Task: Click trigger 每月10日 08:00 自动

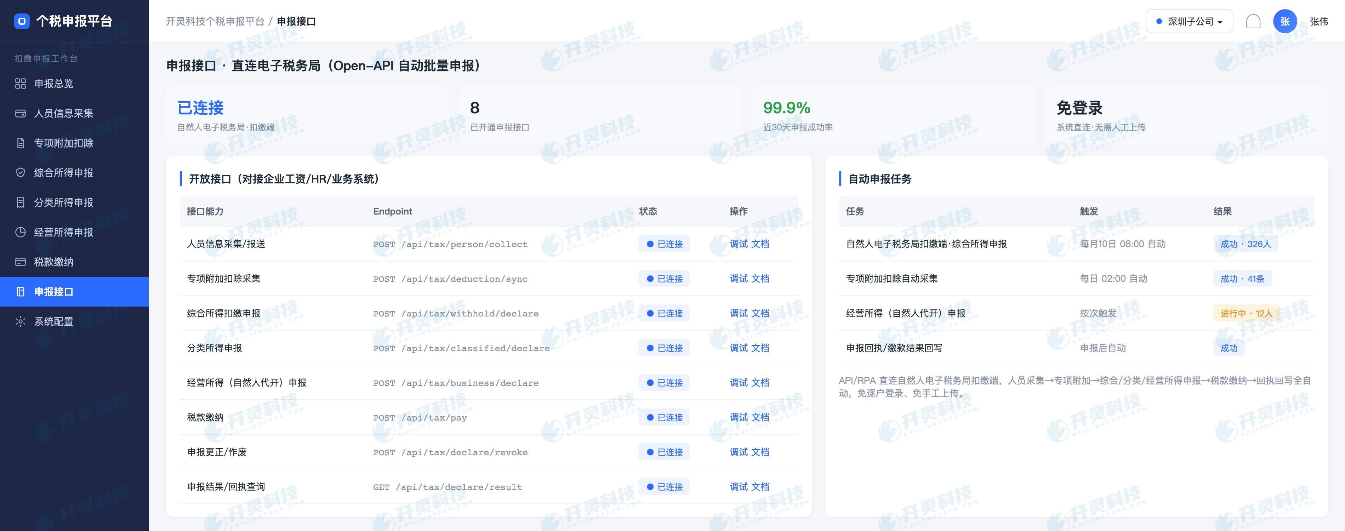Action: click(1123, 244)
